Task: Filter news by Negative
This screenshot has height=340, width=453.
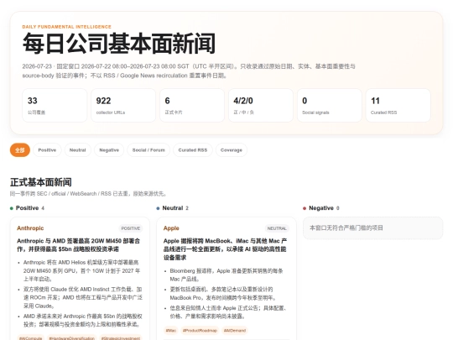Action: (109, 150)
